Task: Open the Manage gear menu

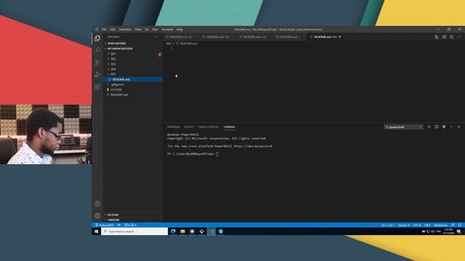Action: tap(97, 216)
